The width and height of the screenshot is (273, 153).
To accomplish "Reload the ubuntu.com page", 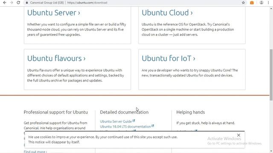I will pos(18,3).
